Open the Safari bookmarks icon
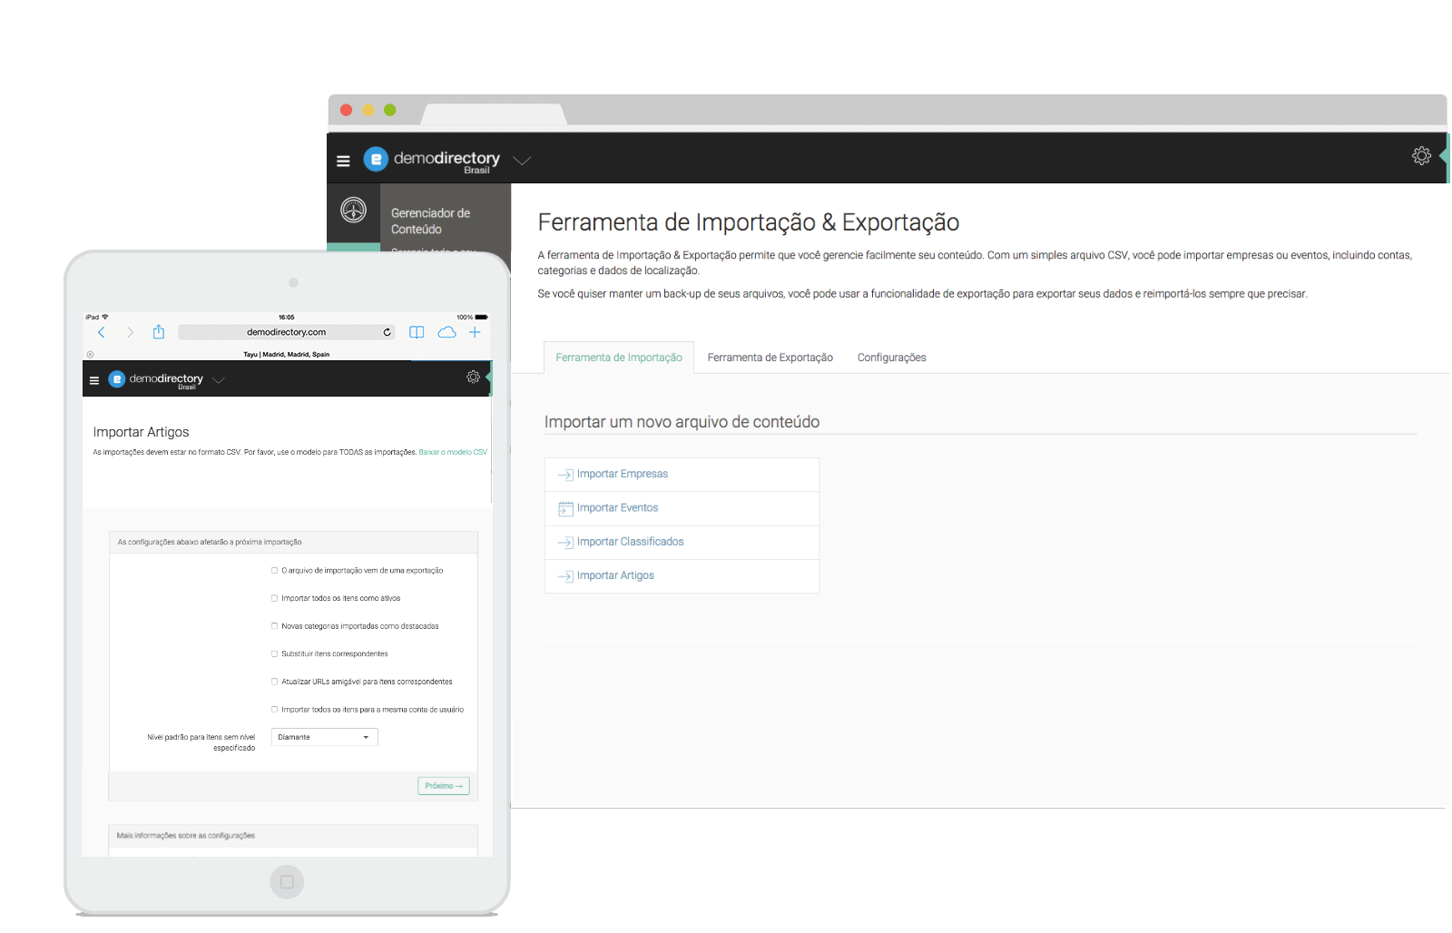The width and height of the screenshot is (1452, 933). tap(416, 332)
